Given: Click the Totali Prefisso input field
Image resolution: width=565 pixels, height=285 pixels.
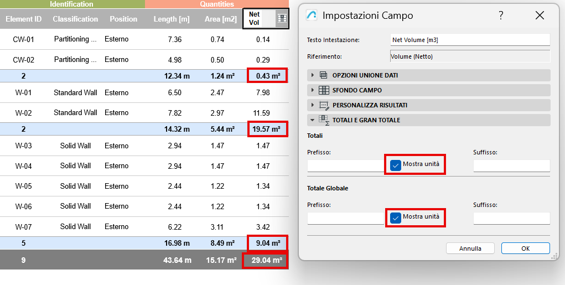Looking at the screenshot, I should click(x=345, y=165).
